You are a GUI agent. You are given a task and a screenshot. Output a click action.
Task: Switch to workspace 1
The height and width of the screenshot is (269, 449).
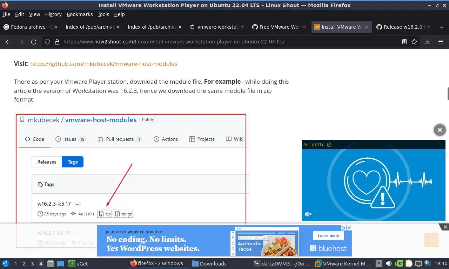click(15, 264)
